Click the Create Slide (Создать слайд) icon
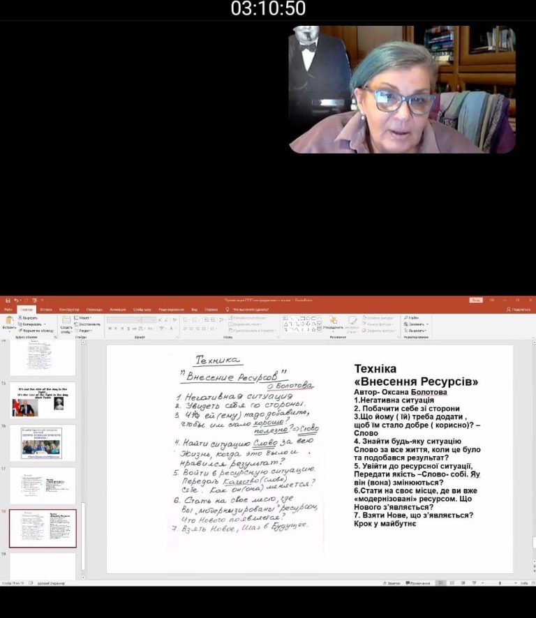 [66, 322]
